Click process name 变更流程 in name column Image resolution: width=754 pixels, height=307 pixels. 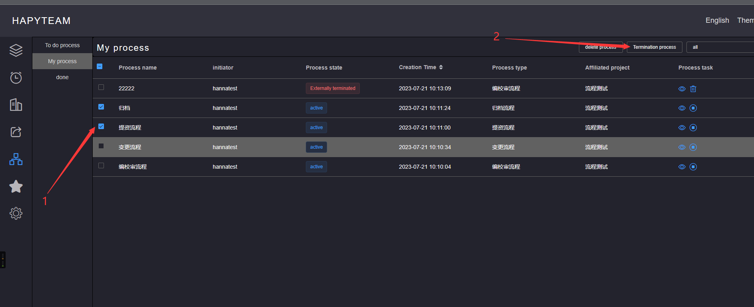(130, 147)
